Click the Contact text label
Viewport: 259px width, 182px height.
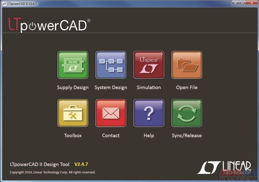click(111, 135)
